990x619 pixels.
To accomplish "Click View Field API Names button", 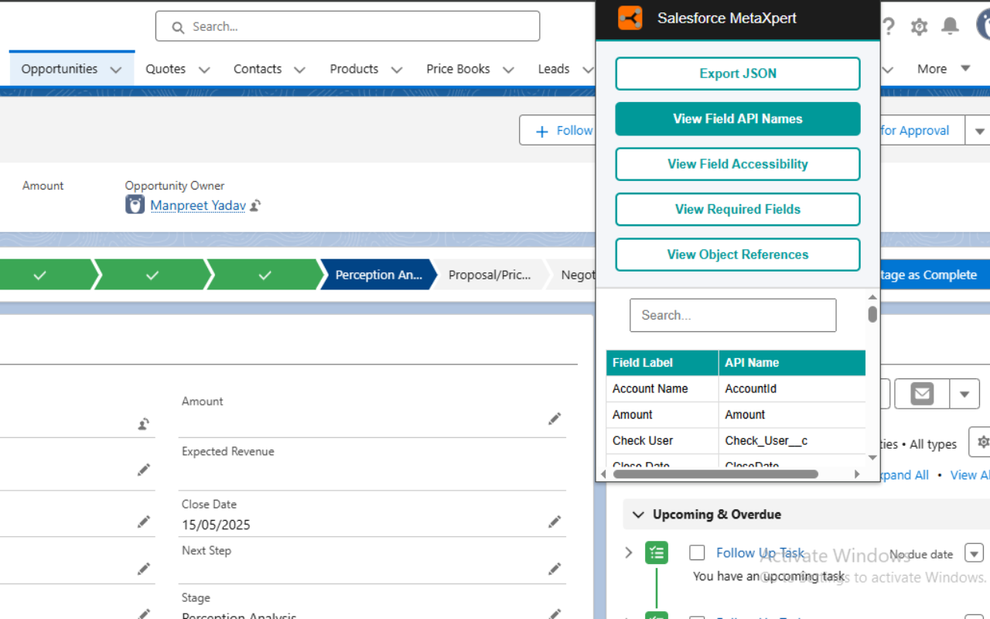I will click(x=738, y=118).
